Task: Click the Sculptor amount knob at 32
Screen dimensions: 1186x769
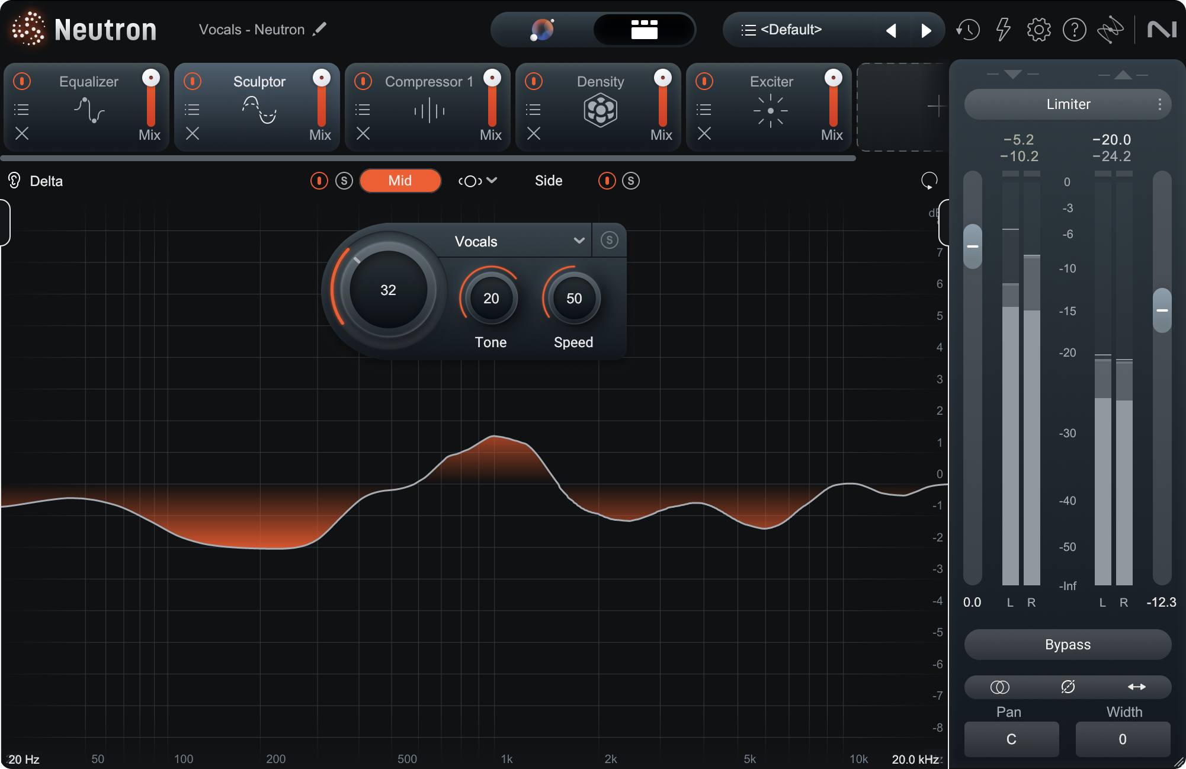Action: (388, 290)
